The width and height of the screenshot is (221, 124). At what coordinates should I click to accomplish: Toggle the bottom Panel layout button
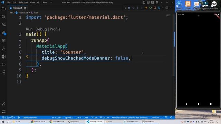[x=148, y=2]
